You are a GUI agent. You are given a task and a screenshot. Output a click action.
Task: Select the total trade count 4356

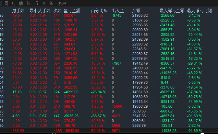[x=58, y=131]
